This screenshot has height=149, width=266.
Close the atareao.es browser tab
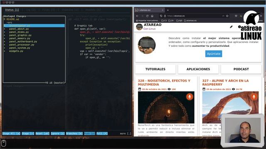pos(163,10)
